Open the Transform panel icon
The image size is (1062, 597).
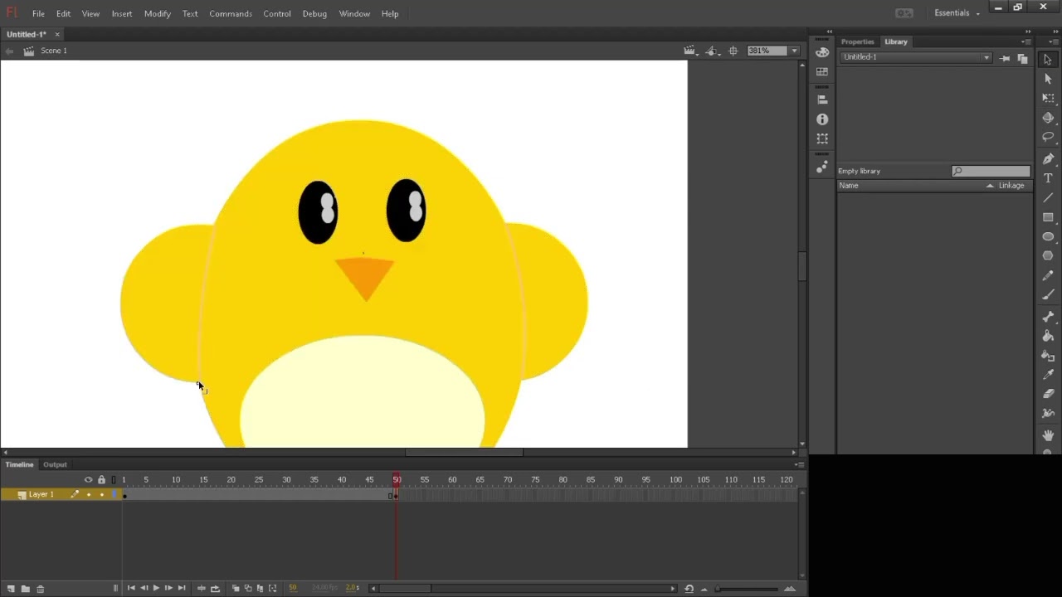822,139
